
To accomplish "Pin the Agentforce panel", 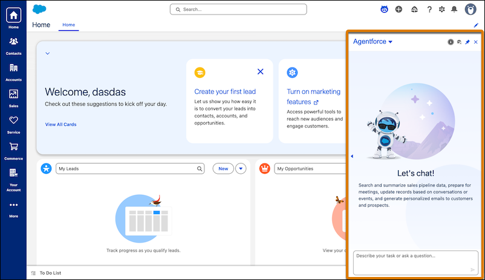I will click(467, 42).
